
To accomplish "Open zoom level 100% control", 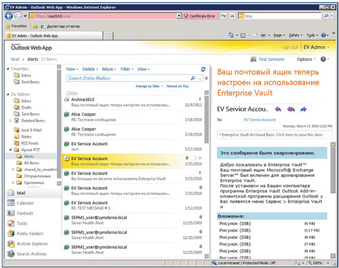I will pyautogui.click(x=319, y=263).
